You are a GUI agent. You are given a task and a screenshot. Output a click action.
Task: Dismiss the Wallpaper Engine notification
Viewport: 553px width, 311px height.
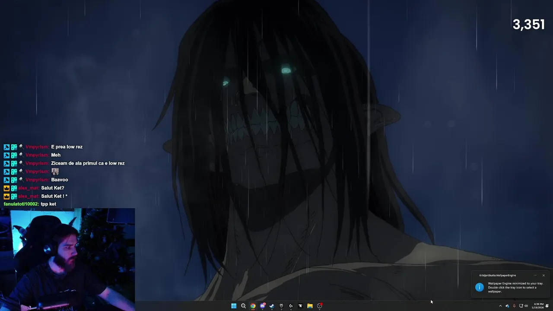543,275
